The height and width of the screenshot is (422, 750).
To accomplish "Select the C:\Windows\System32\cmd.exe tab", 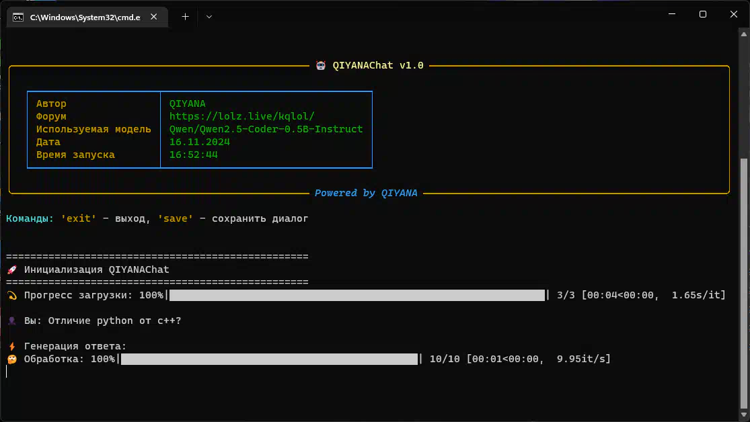I will pos(87,17).
